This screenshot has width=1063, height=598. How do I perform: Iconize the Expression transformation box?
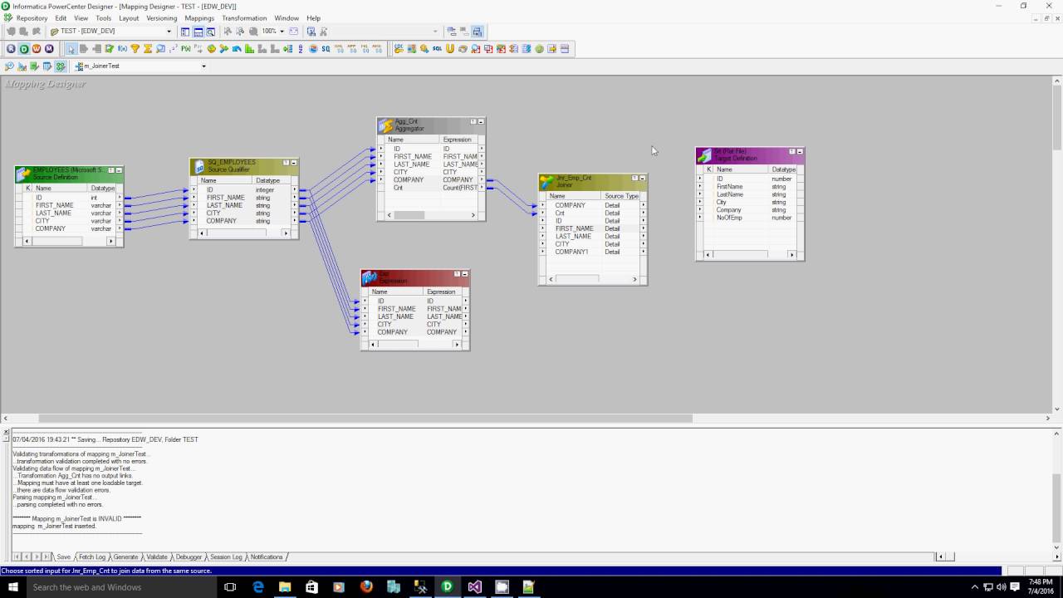465,274
